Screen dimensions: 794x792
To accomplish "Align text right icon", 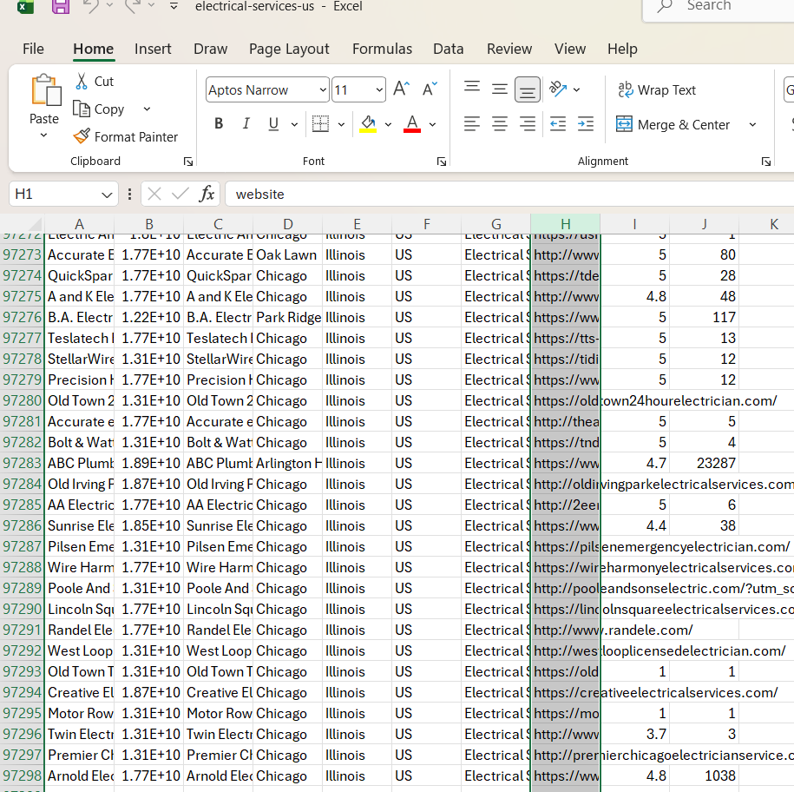I will pos(527,123).
